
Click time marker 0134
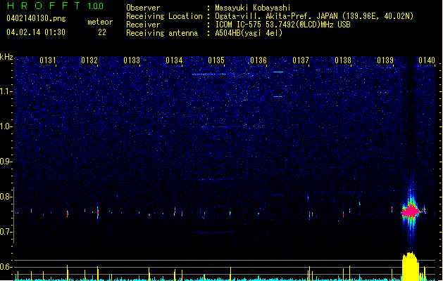pyautogui.click(x=174, y=60)
